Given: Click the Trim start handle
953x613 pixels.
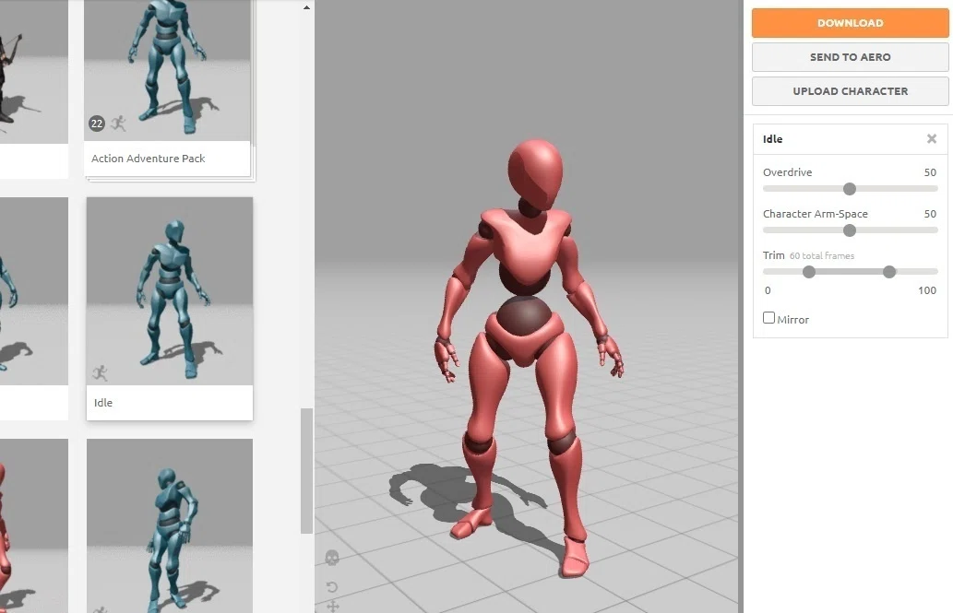Looking at the screenshot, I should 808,272.
